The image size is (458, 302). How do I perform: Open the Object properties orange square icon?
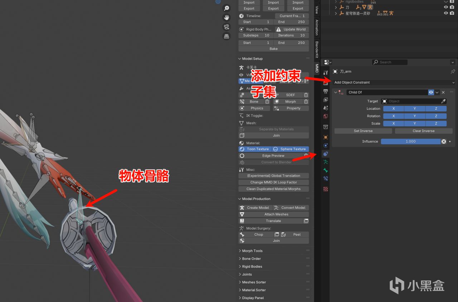pos(326,137)
